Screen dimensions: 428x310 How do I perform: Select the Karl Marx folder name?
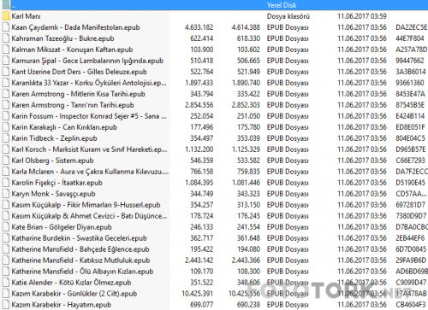26,16
